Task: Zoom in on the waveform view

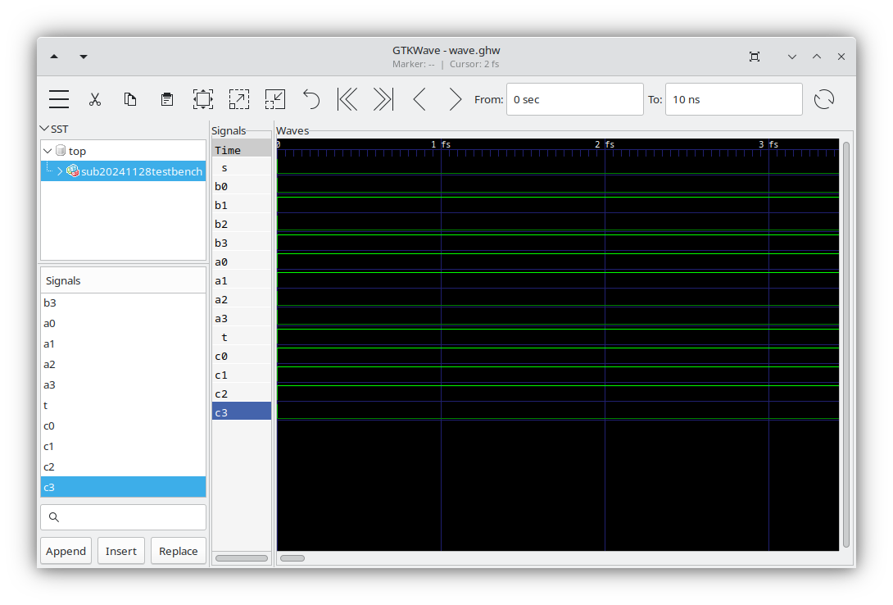Action: pyautogui.click(x=238, y=98)
